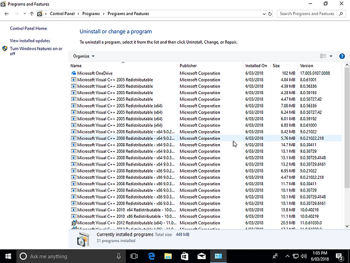Open the Windows Start menu

pyautogui.click(x=8, y=256)
